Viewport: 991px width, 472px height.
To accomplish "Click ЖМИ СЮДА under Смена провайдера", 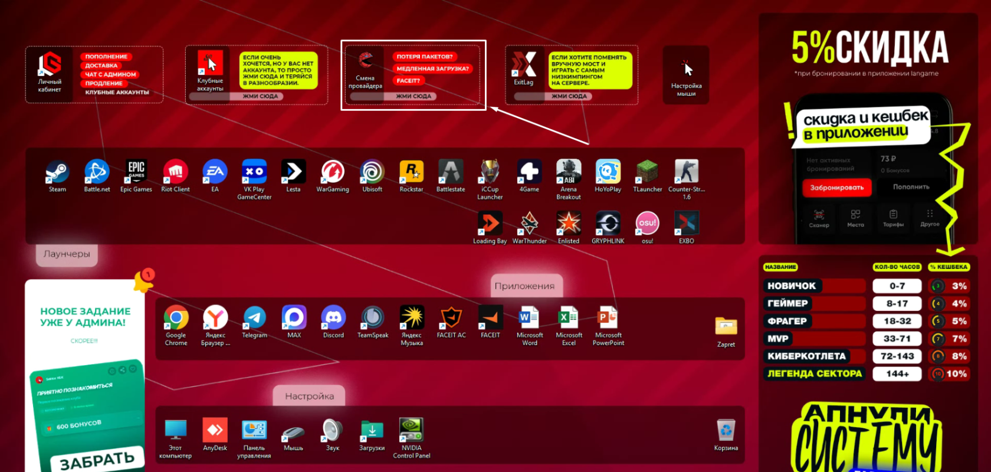I will click(x=413, y=96).
